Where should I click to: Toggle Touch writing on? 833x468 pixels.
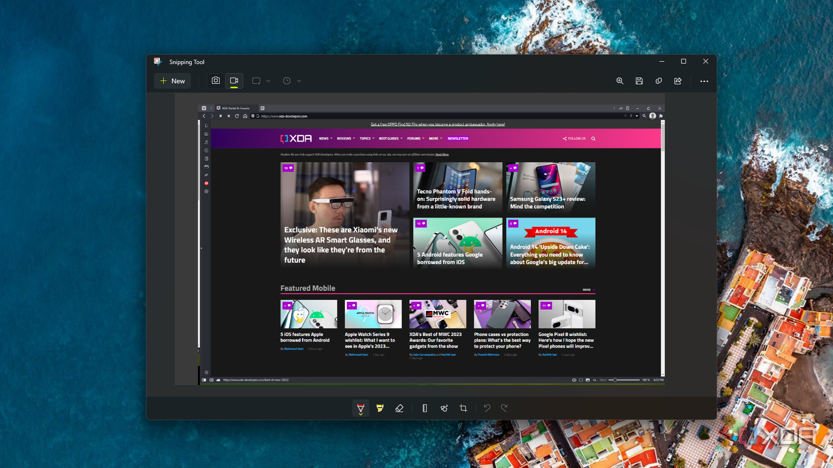(x=444, y=408)
